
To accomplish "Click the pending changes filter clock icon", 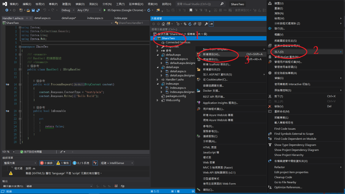I will (x=178, y=24).
